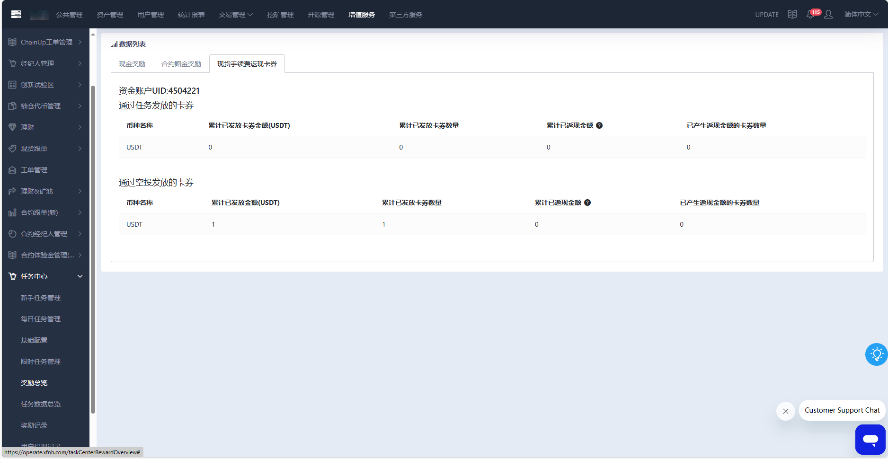Click the 锁仓代币管理 sidebar icon

point(12,106)
